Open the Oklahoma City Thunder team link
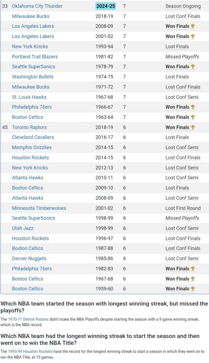The height and width of the screenshot is (363, 209). [37, 6]
